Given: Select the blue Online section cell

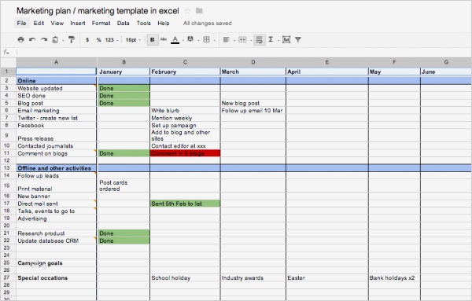Looking at the screenshot, I should [57, 81].
